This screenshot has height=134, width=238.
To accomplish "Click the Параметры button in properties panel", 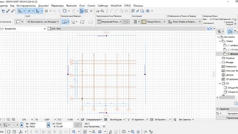I will (227, 118).
